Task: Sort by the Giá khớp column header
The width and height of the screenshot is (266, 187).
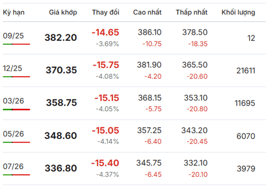Action: point(63,13)
